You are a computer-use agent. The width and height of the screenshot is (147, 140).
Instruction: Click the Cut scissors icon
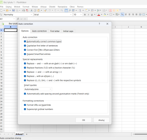(32, 10)
